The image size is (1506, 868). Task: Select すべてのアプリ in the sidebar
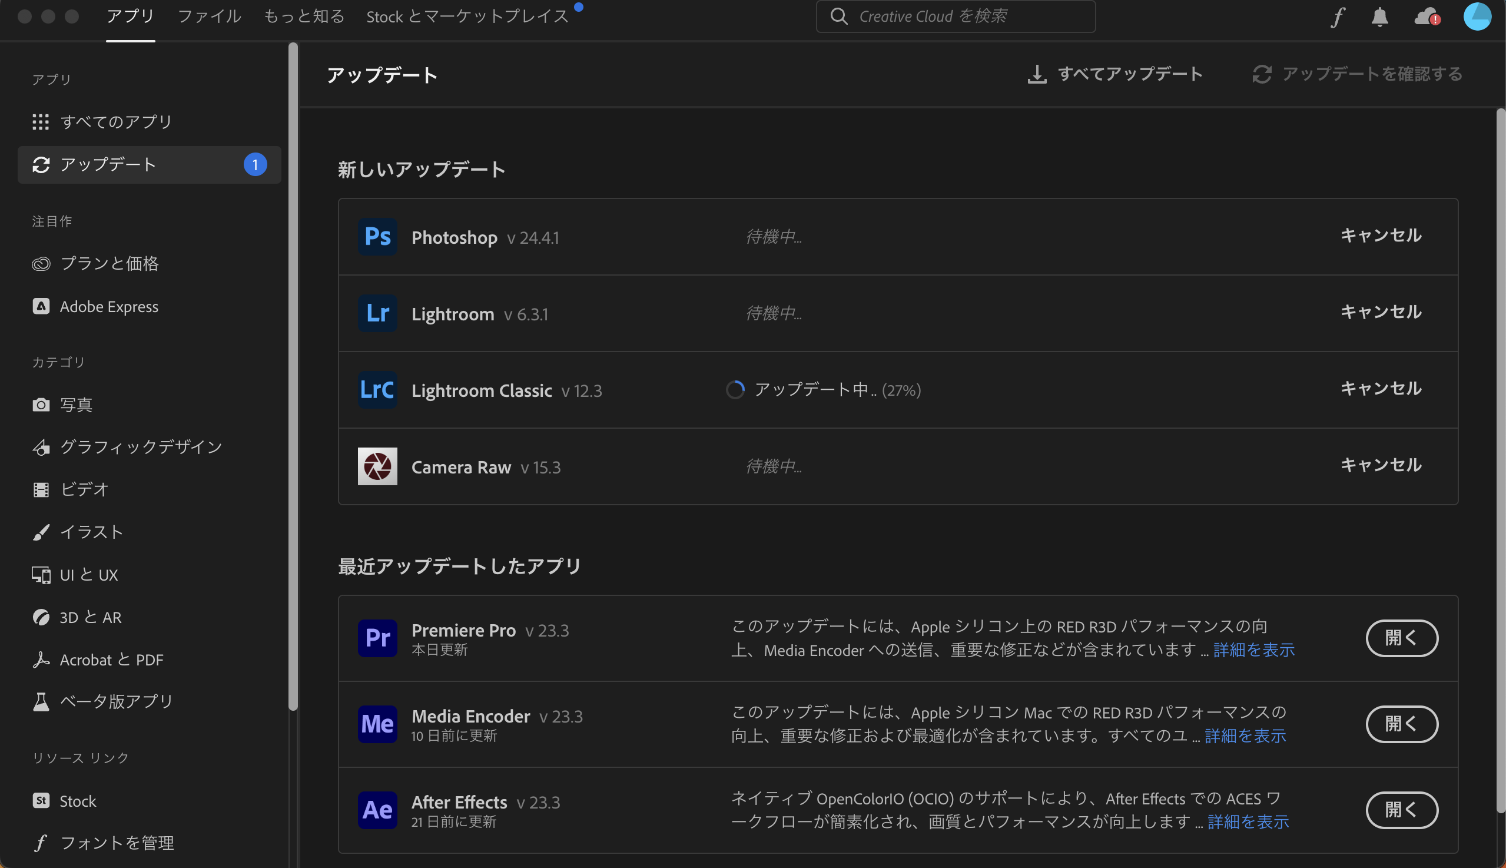click(116, 122)
